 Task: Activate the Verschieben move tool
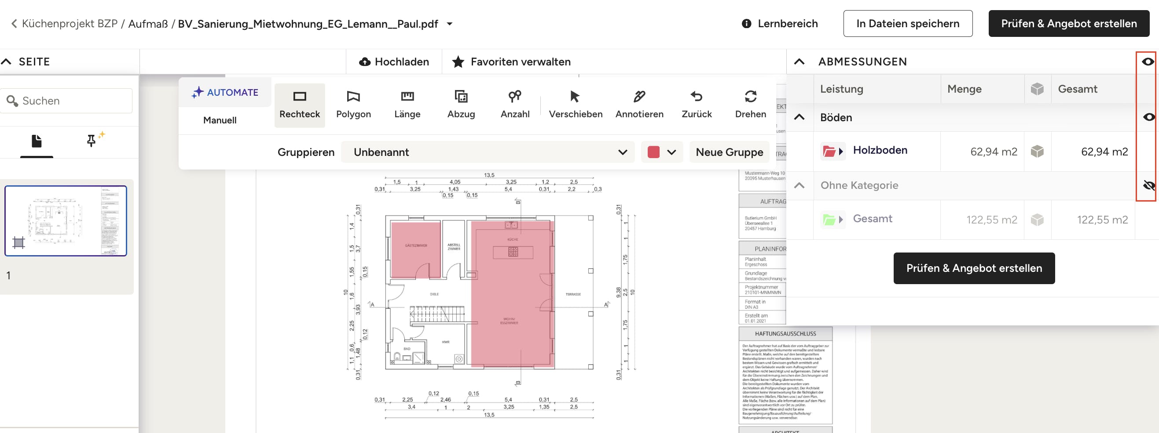(575, 105)
